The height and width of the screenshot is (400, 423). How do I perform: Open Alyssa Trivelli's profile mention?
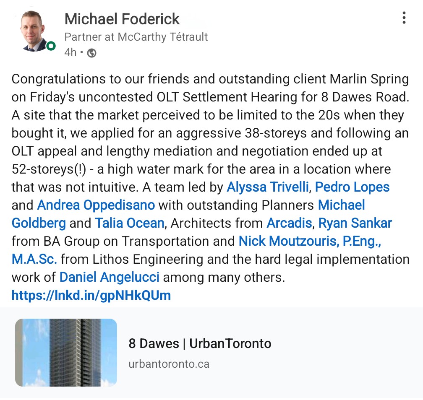click(x=267, y=187)
